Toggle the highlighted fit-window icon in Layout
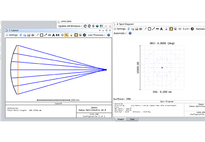This screenshot has height=142, width=205. click(76, 35)
